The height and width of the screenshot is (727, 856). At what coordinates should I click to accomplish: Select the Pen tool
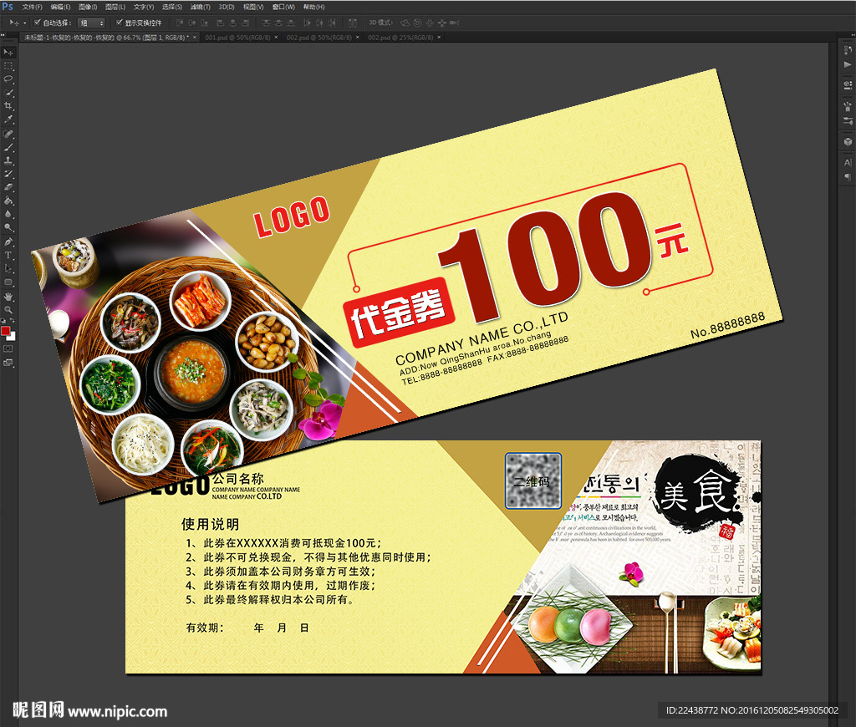tap(8, 241)
